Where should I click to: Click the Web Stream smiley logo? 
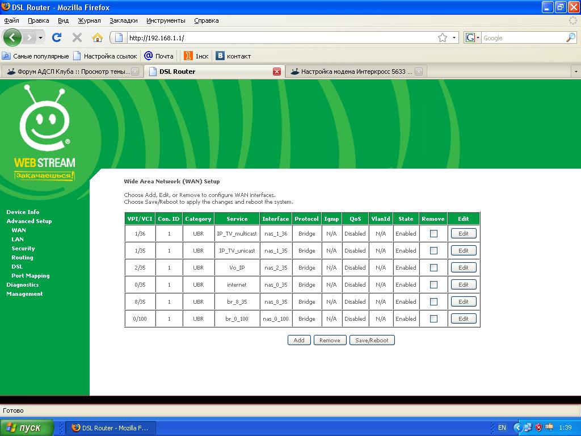pyautogui.click(x=45, y=119)
